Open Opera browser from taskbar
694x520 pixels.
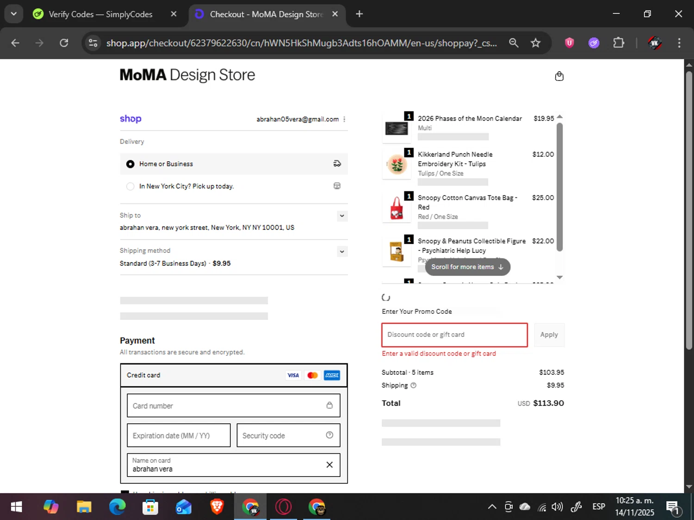point(284,507)
